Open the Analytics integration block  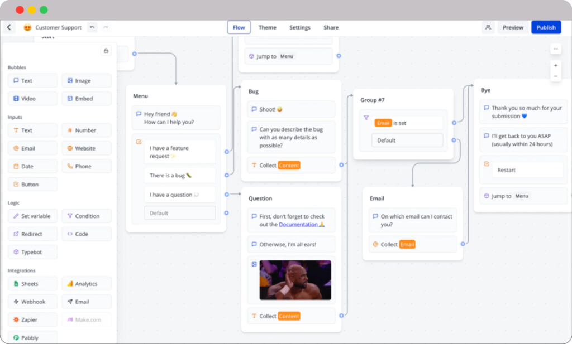coord(86,283)
